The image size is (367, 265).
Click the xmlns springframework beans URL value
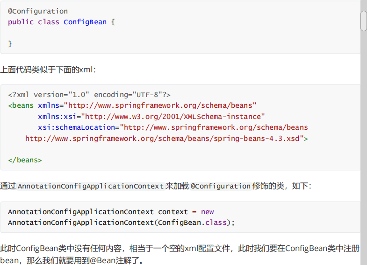coord(160,105)
